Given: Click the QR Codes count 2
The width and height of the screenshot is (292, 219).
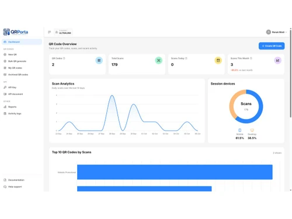Looking at the screenshot, I should pos(53,65).
